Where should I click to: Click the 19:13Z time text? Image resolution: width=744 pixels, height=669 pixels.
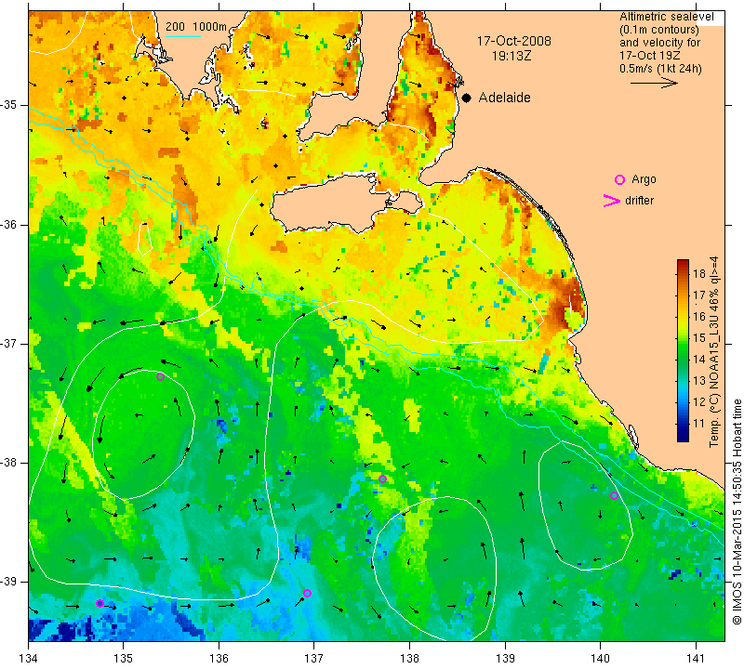click(x=511, y=56)
